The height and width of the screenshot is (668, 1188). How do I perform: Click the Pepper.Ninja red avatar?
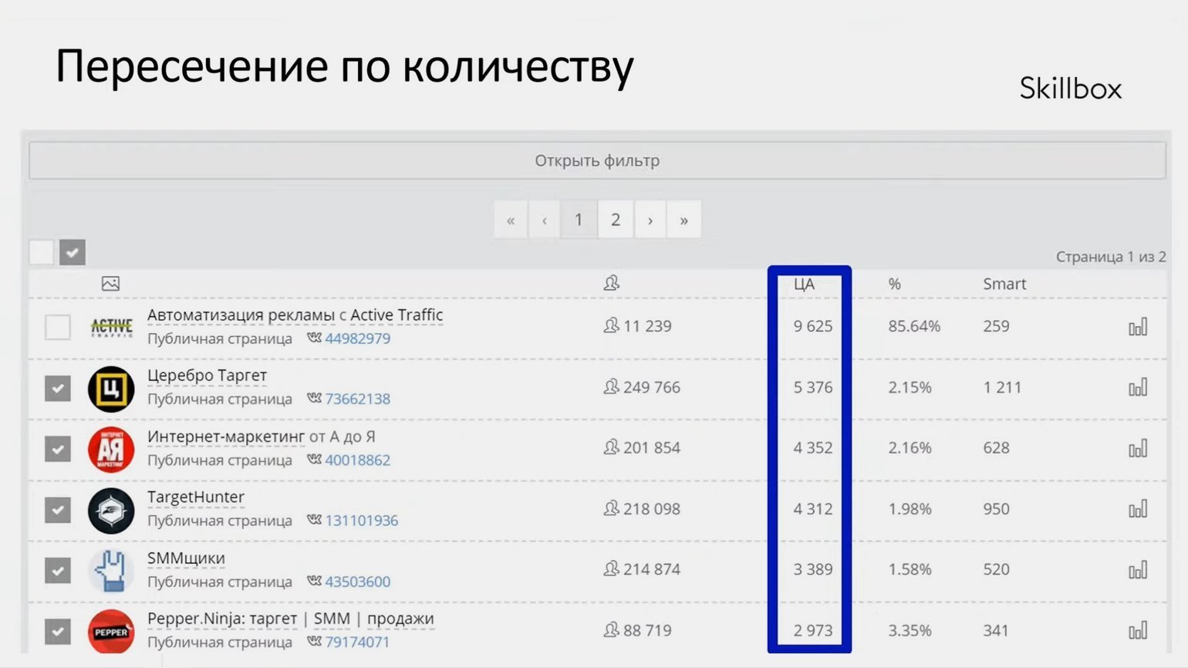click(111, 632)
